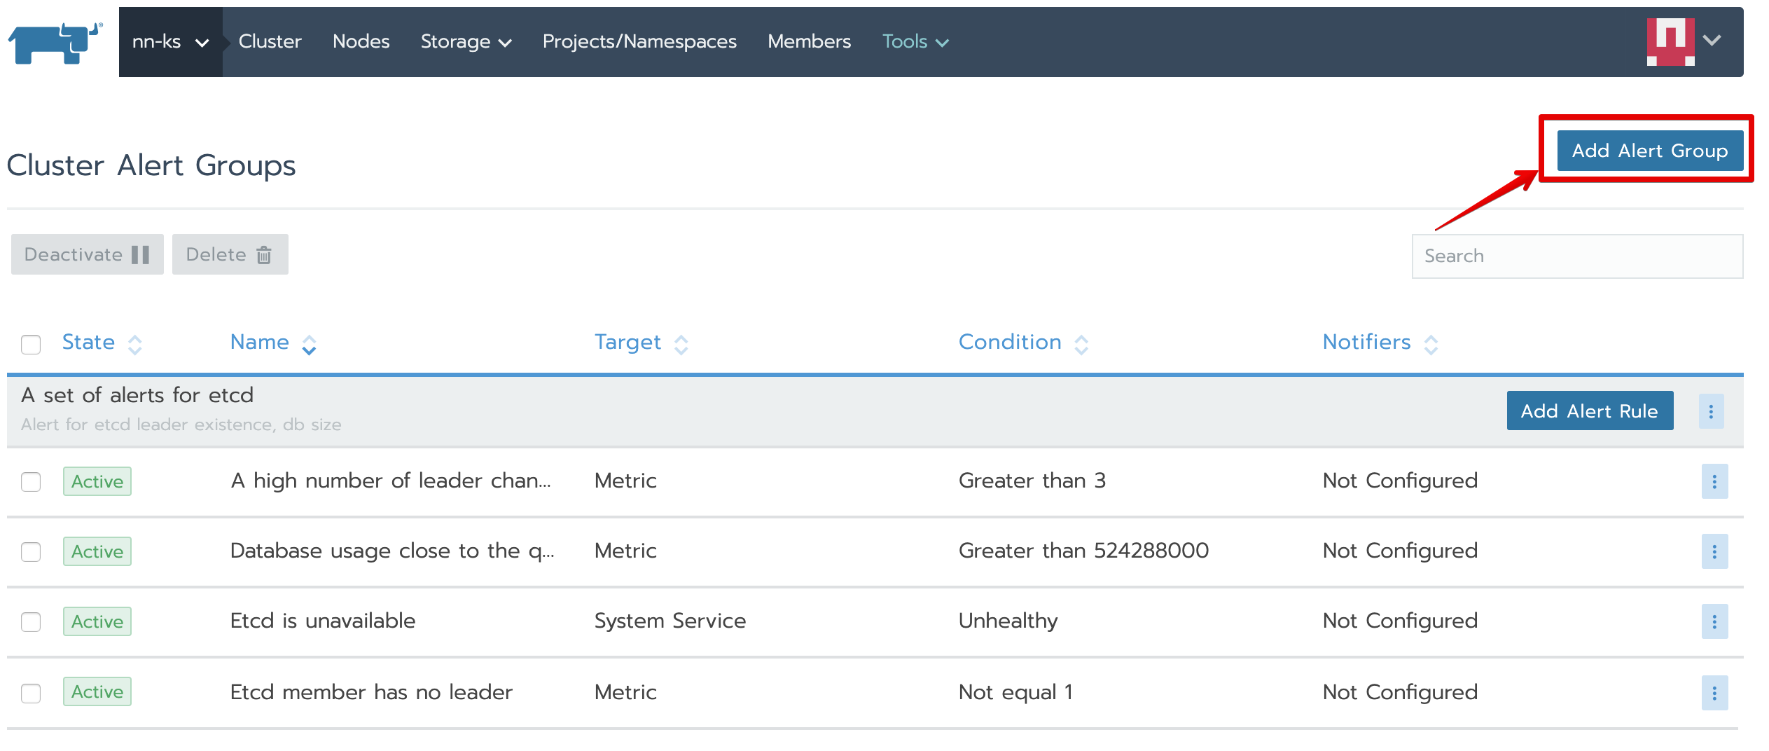Focus the Search input field
Screen dimensions: 1769x751
[x=1576, y=256]
